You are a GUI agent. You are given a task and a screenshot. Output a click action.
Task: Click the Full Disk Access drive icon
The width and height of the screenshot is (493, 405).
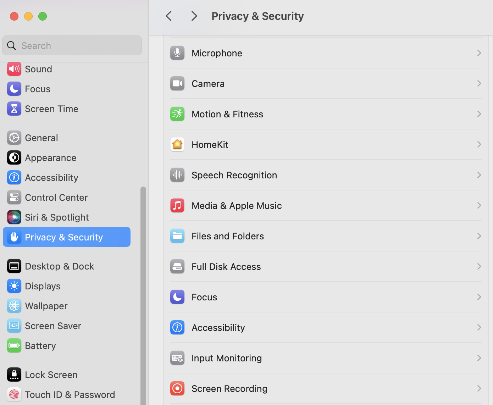pos(177,267)
